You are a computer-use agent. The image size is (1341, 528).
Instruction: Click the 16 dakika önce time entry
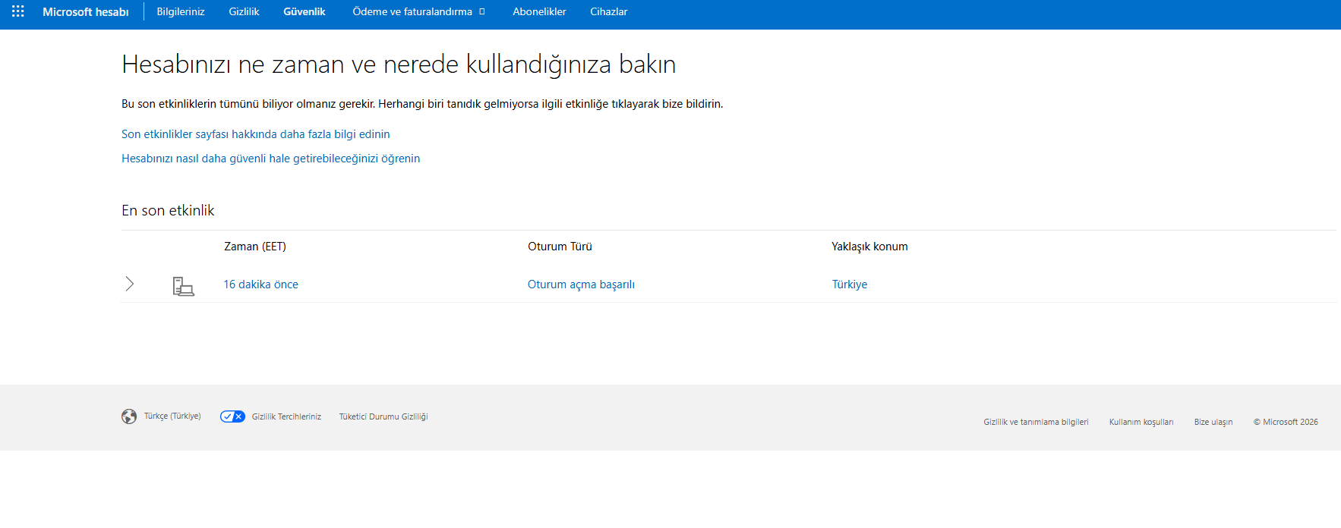pos(260,284)
